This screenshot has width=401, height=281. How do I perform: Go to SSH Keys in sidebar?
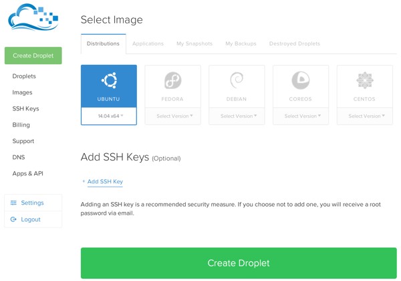(x=25, y=109)
